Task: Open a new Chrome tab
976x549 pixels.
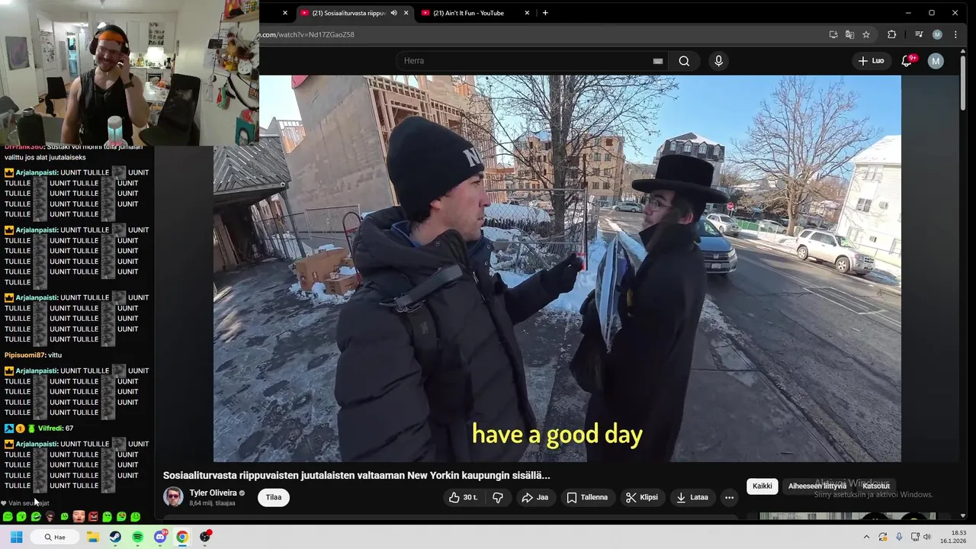Action: 545,13
